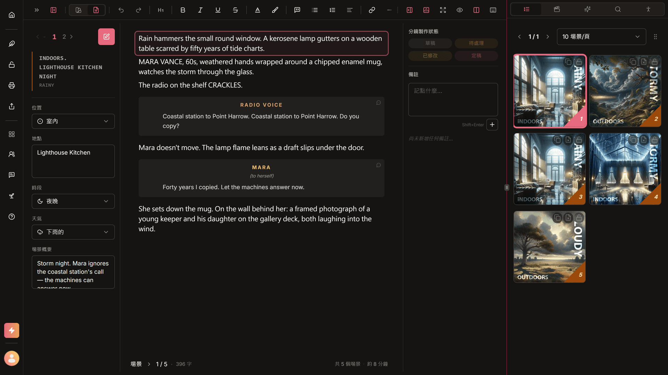Mark scene status as 定稿
Screen dimensions: 668x375
pos(476,56)
